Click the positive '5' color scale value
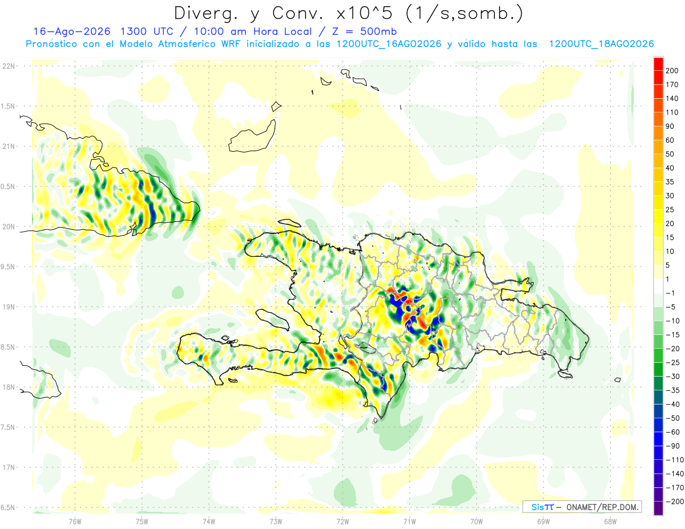The height and width of the screenshot is (529, 685). (x=667, y=265)
